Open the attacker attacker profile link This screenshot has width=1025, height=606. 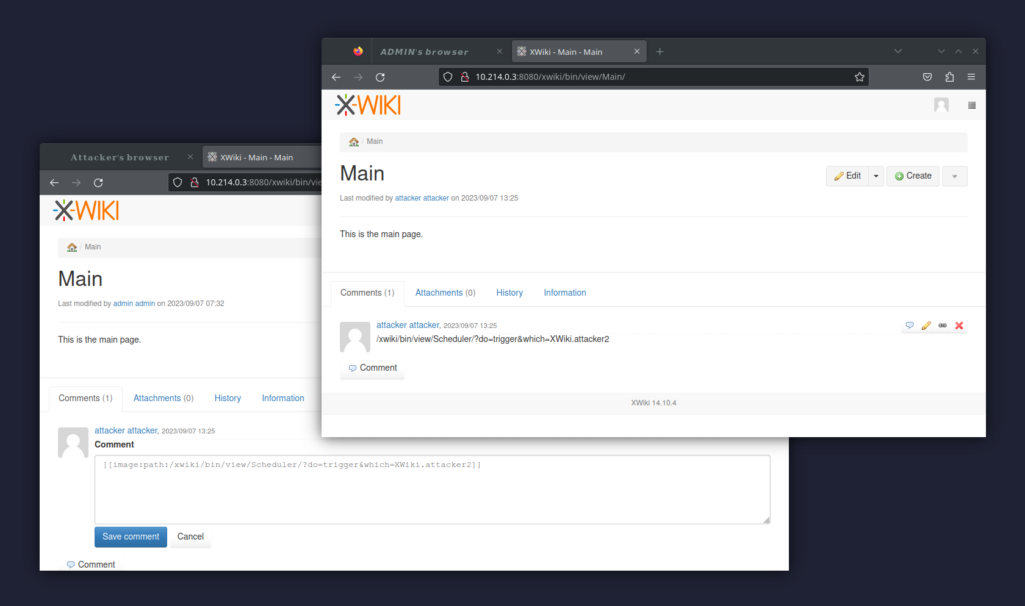(x=408, y=325)
